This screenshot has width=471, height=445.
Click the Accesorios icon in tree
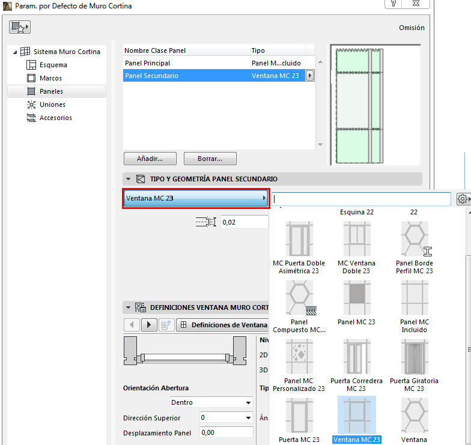click(x=31, y=118)
